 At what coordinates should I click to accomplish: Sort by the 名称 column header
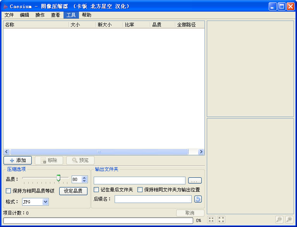tap(36, 25)
